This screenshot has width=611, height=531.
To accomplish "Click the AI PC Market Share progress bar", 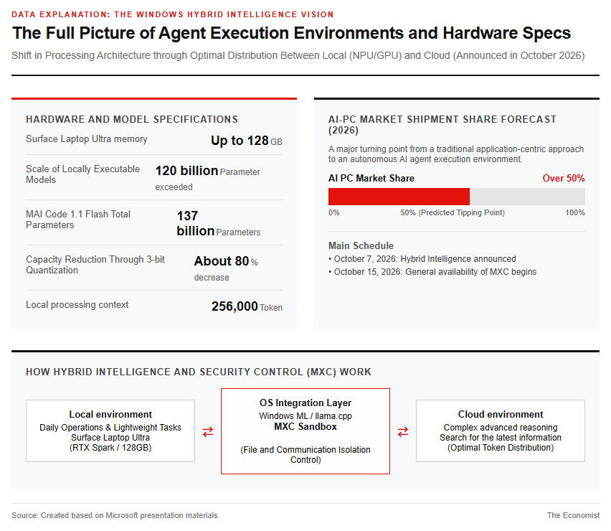I will pos(456,197).
